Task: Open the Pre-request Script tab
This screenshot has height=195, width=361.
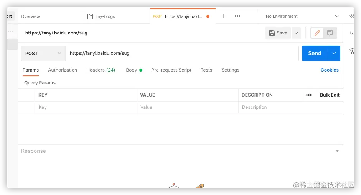Action: 171,70
